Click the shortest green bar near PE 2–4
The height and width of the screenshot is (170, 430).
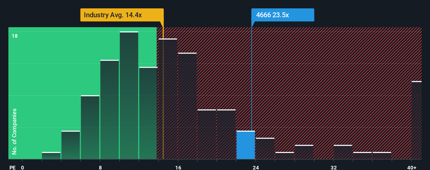pyautogui.click(x=51, y=156)
